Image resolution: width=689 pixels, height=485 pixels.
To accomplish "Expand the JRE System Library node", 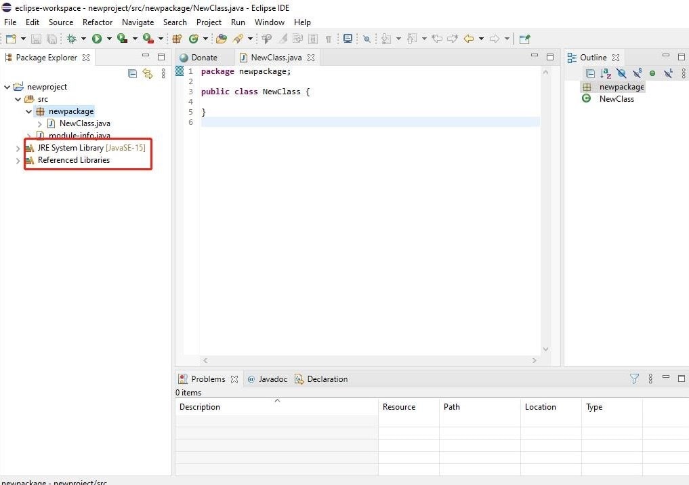I will point(18,148).
